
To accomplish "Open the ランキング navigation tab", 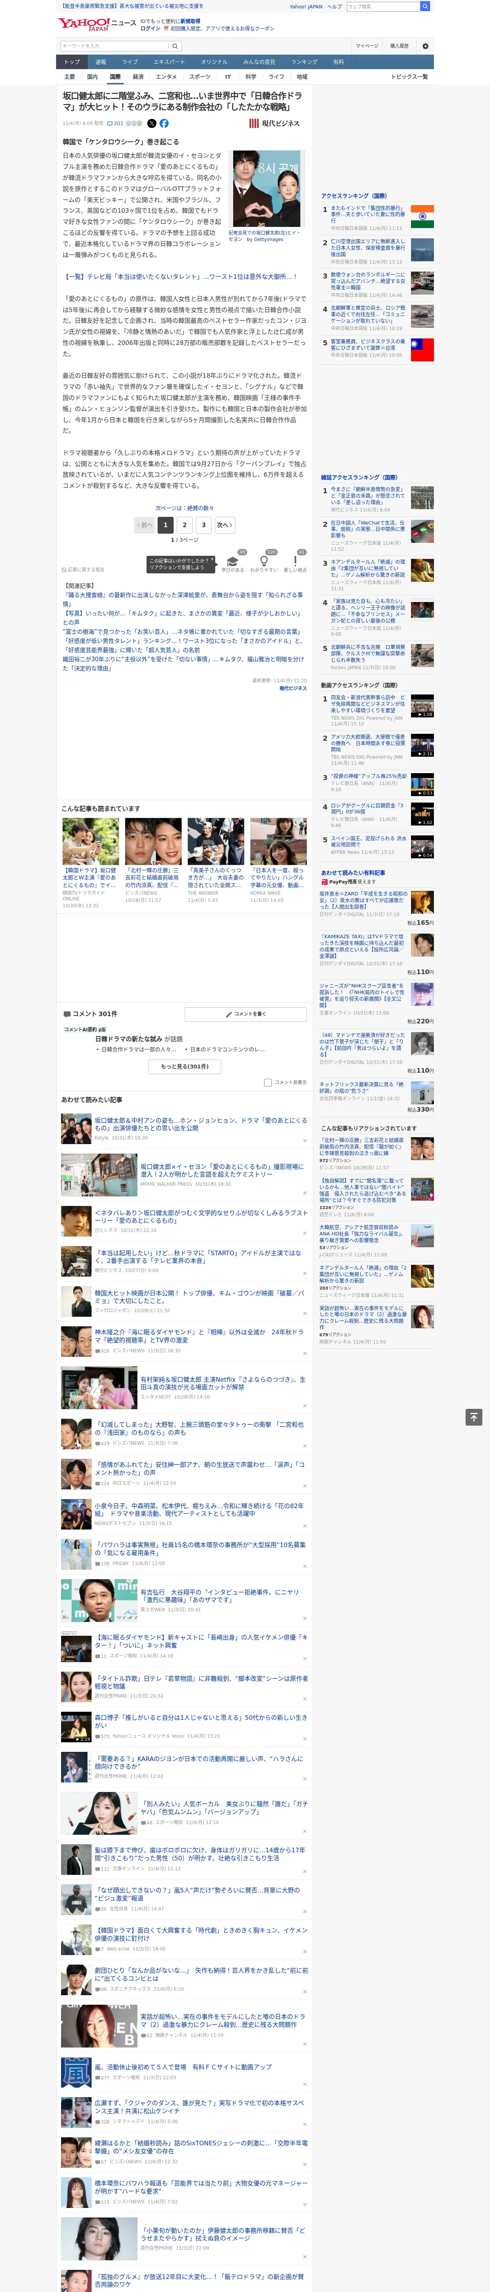I will coord(304,62).
